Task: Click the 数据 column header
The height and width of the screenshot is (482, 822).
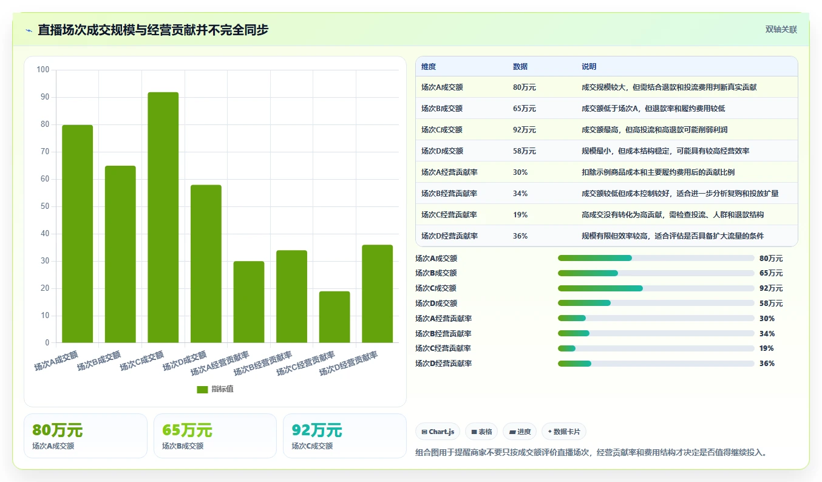Action: 520,67
